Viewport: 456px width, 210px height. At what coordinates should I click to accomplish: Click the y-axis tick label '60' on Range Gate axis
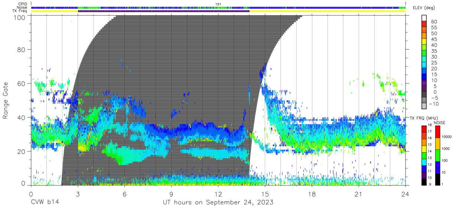tap(22, 84)
